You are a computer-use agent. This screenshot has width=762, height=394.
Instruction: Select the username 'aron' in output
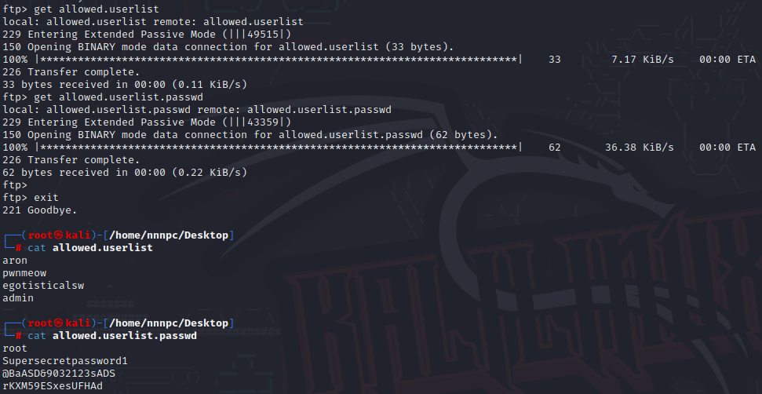click(15, 260)
